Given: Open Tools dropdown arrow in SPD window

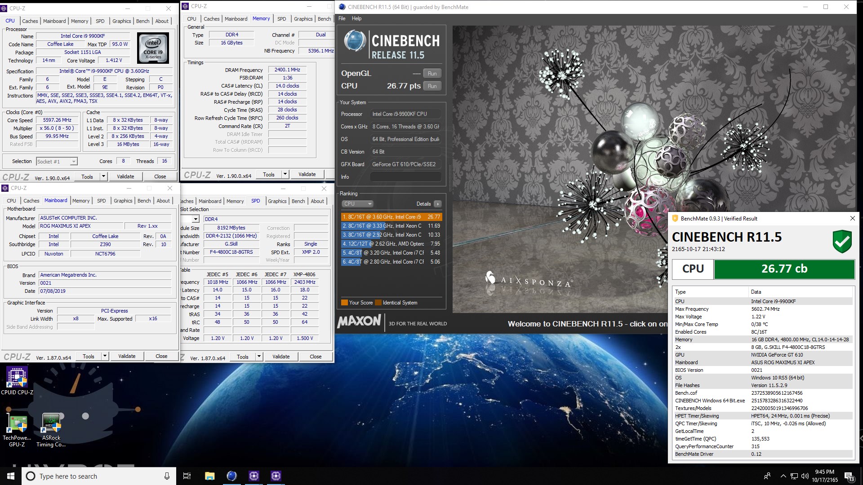Looking at the screenshot, I should point(259,357).
